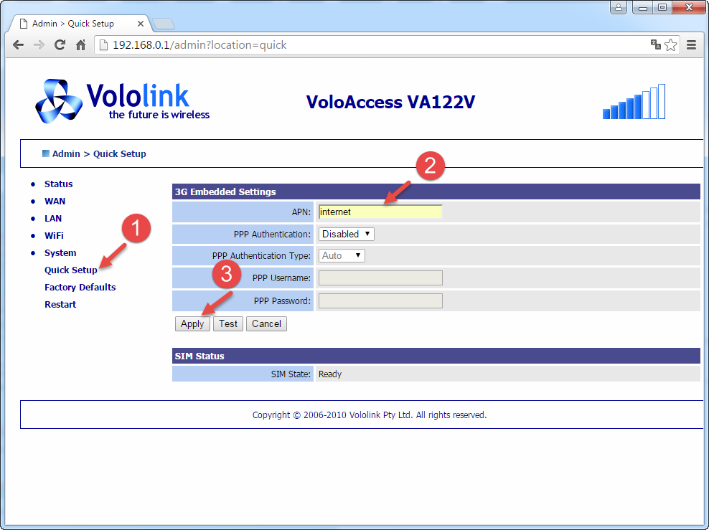Go to the browser home icon
Image resolution: width=709 pixels, height=530 pixels.
(81, 44)
